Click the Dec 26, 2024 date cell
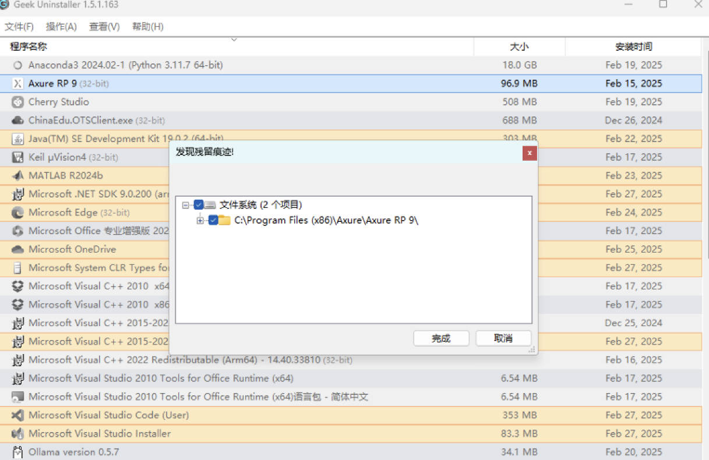The image size is (709, 460). [x=634, y=121]
